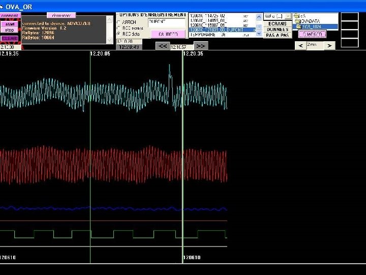Click the patient name field containing DUPONT
The image size is (366, 275).
(166, 22)
